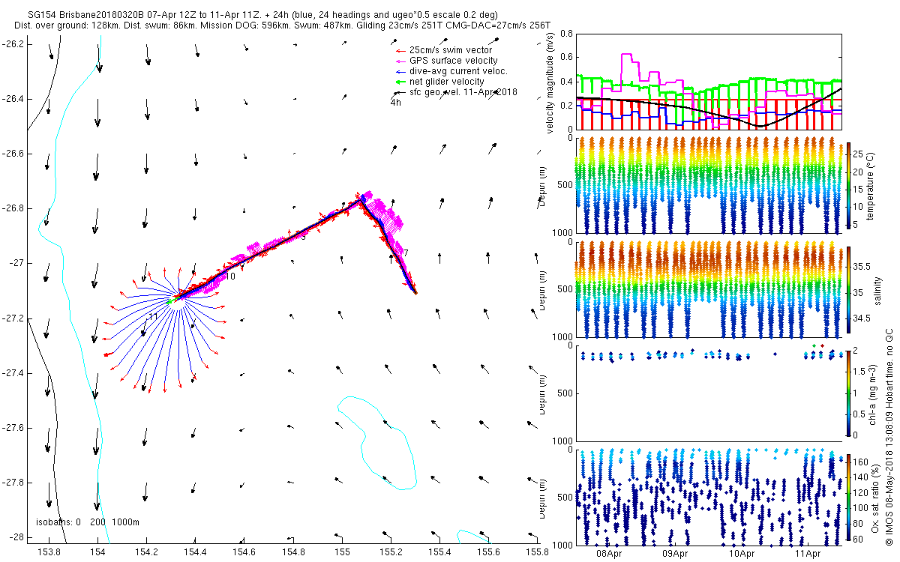Click the '10Apr' date tick label

[x=741, y=554]
